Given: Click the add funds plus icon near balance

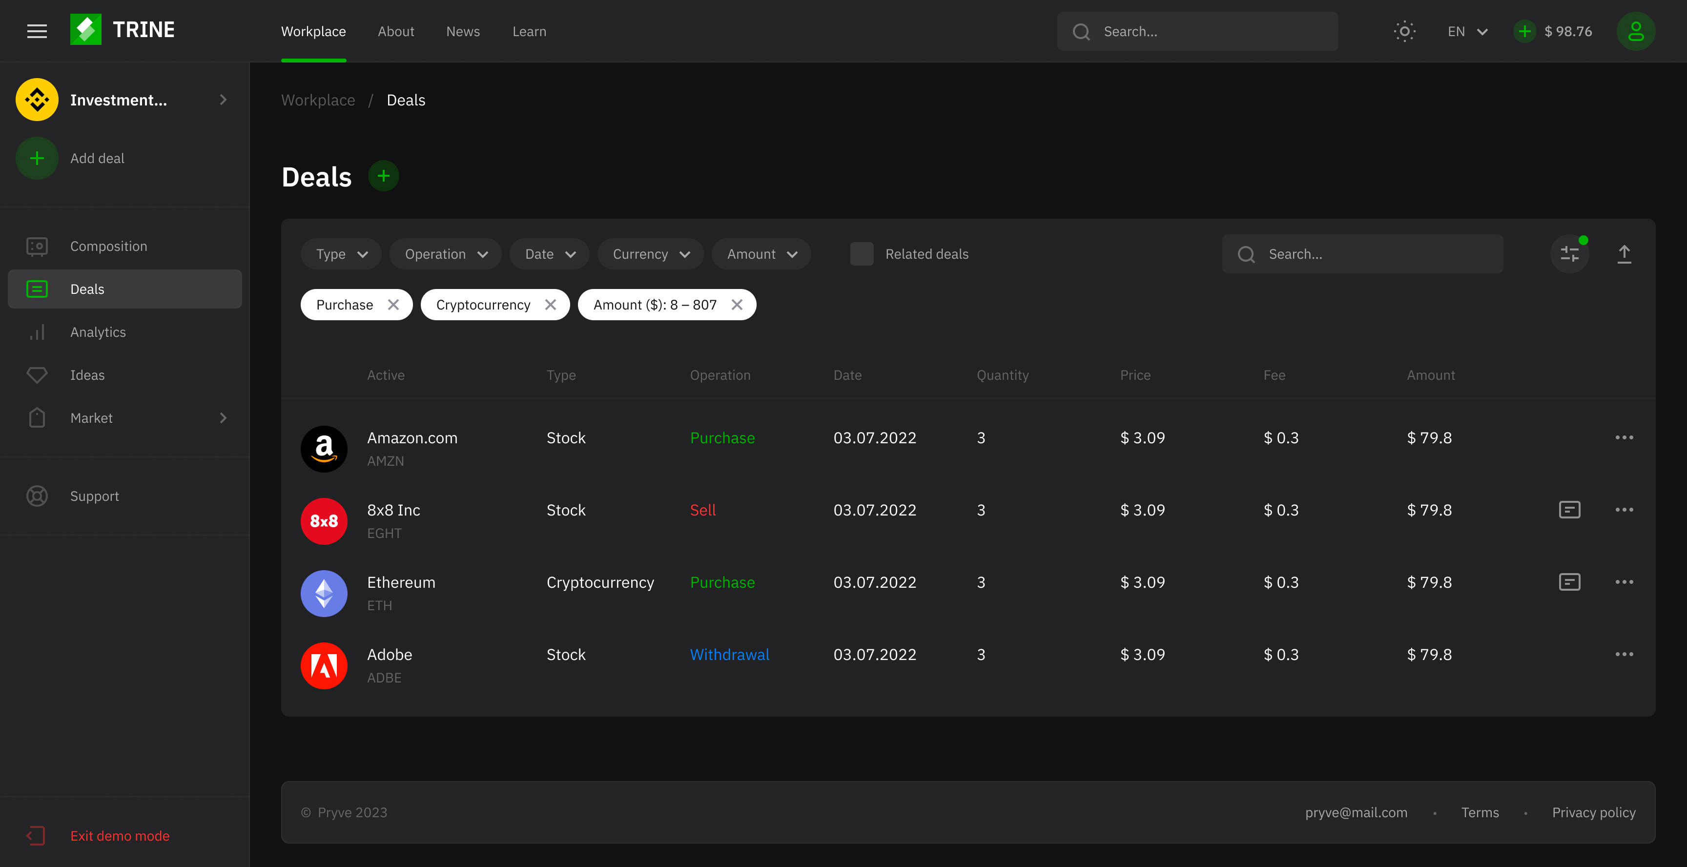Looking at the screenshot, I should point(1524,31).
